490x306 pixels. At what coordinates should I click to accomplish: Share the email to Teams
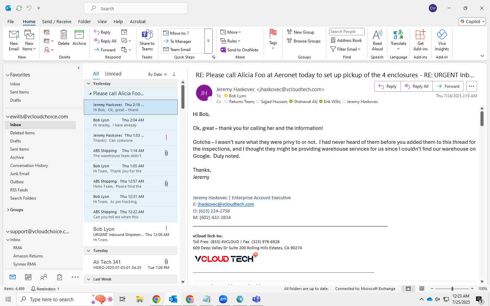tap(147, 40)
